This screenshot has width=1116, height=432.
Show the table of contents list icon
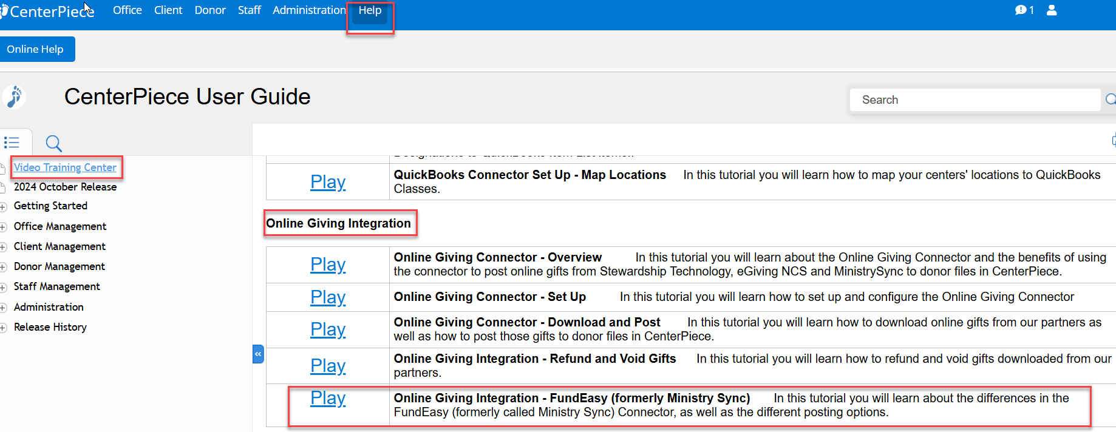pos(12,143)
